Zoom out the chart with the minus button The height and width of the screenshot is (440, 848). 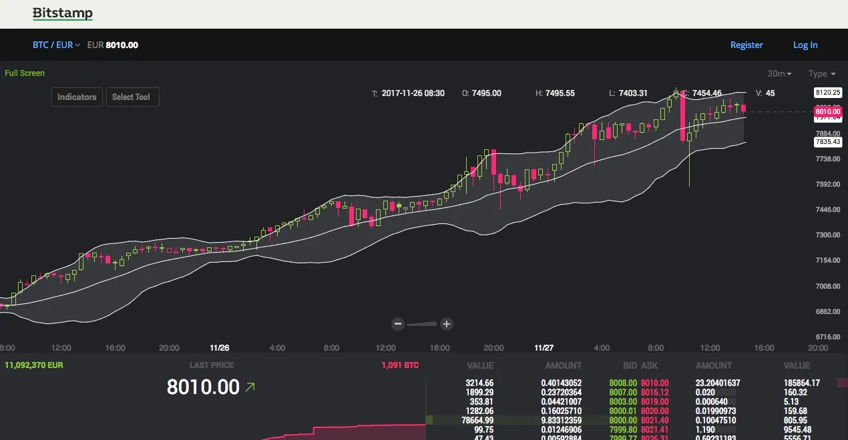[x=398, y=324]
